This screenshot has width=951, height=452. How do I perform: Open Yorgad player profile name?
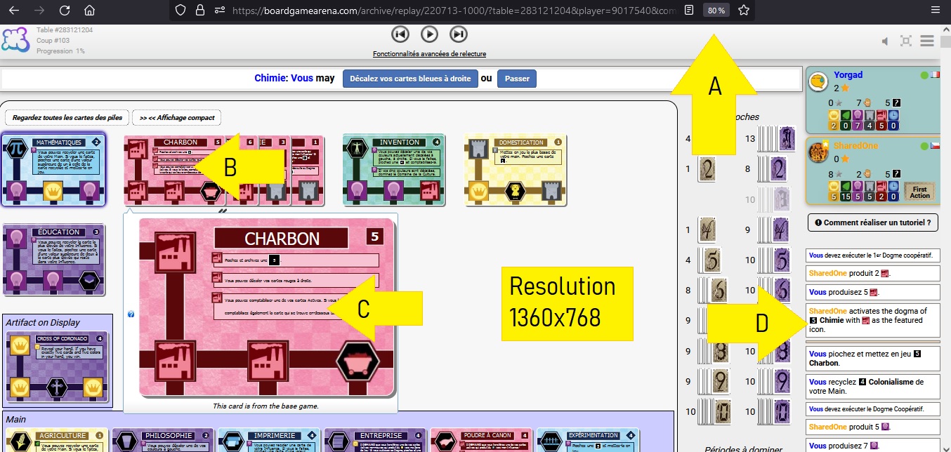tap(848, 75)
